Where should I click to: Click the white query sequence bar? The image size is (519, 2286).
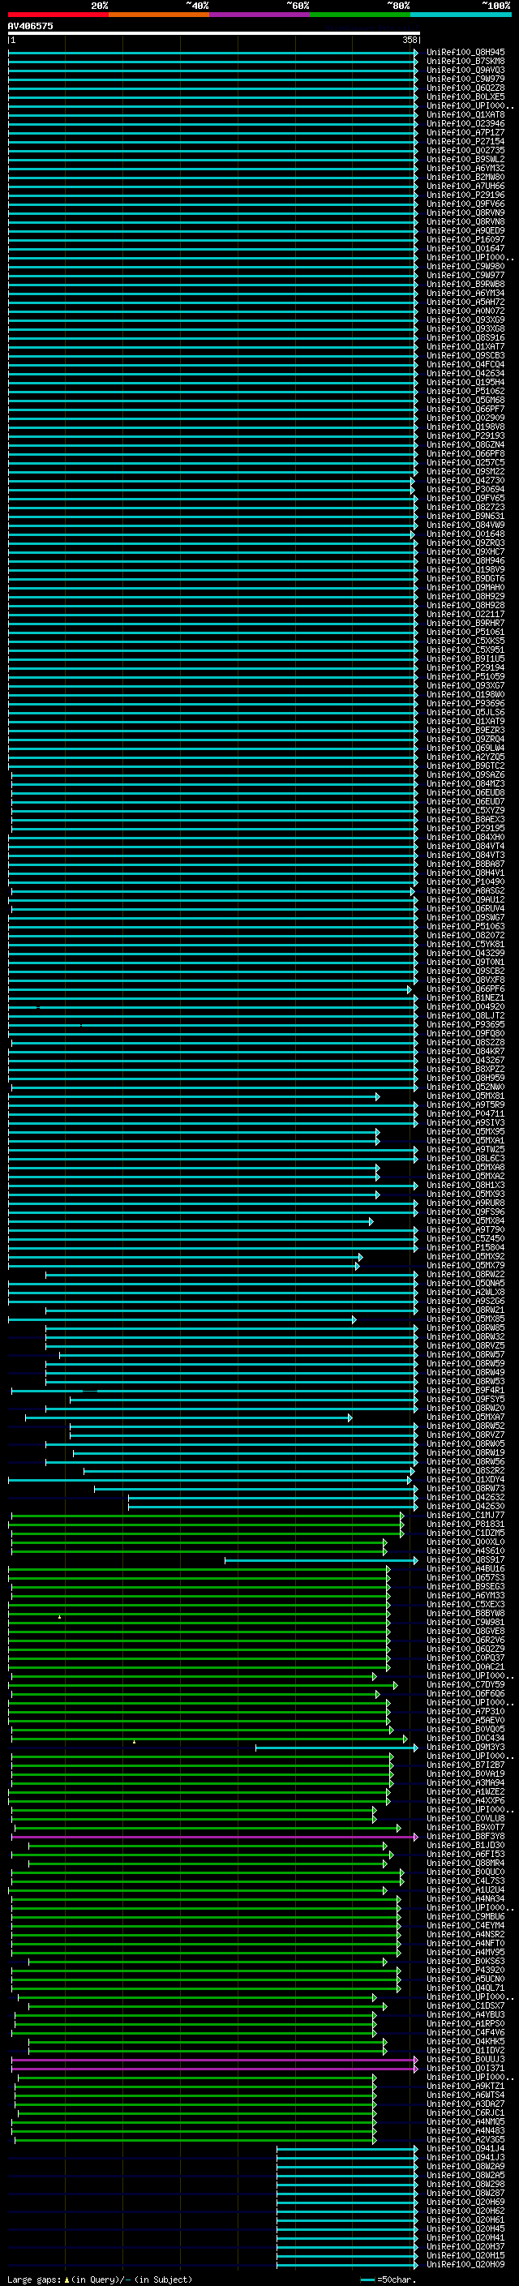pyautogui.click(x=214, y=34)
